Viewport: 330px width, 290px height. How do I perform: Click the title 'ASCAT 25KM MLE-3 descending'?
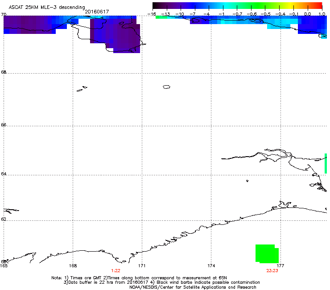coord(47,8)
